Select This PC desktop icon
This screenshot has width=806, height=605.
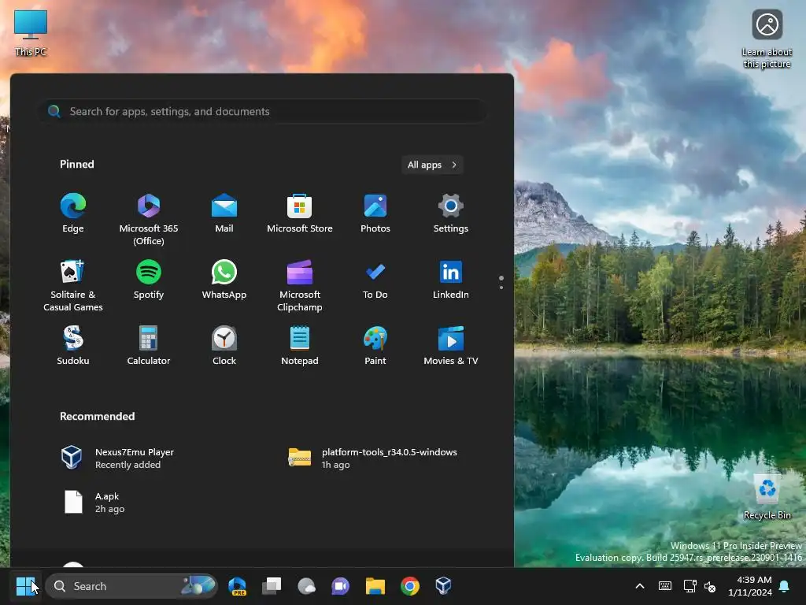pos(31,33)
